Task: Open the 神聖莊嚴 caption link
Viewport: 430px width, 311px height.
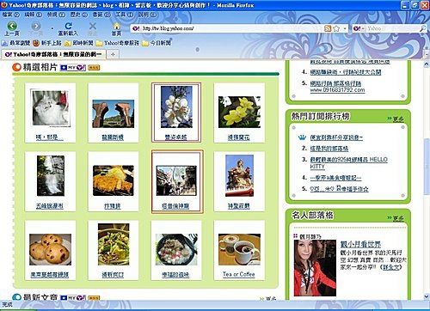Action: (238, 206)
